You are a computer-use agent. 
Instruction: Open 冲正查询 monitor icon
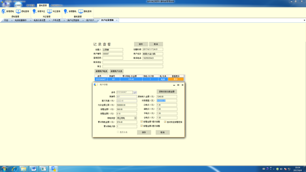click(50, 11)
